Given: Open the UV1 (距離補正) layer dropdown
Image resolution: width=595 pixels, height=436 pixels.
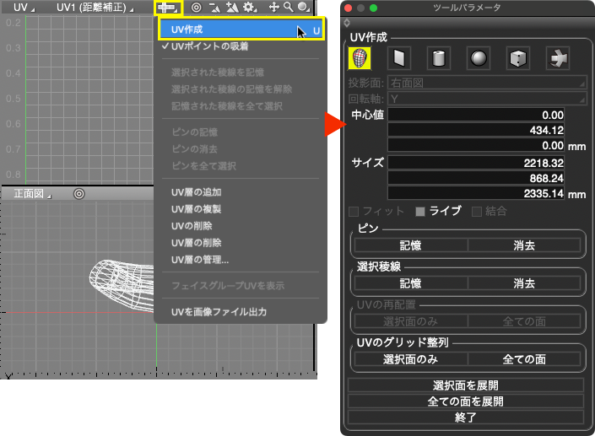Looking at the screenshot, I should click(x=95, y=7).
